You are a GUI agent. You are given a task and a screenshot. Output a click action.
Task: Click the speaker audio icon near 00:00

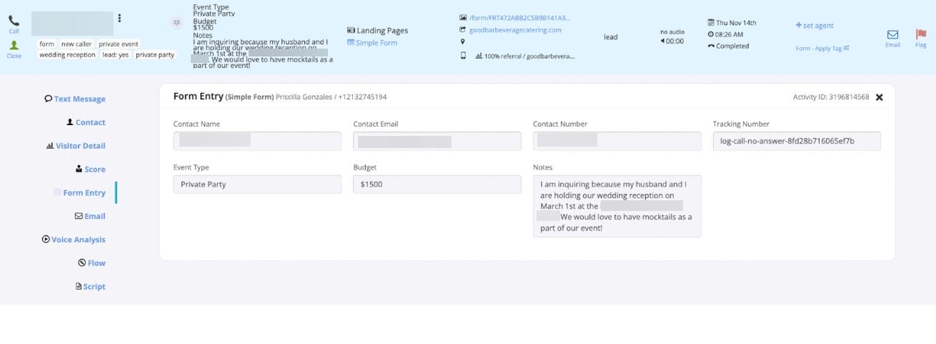pyautogui.click(x=662, y=41)
